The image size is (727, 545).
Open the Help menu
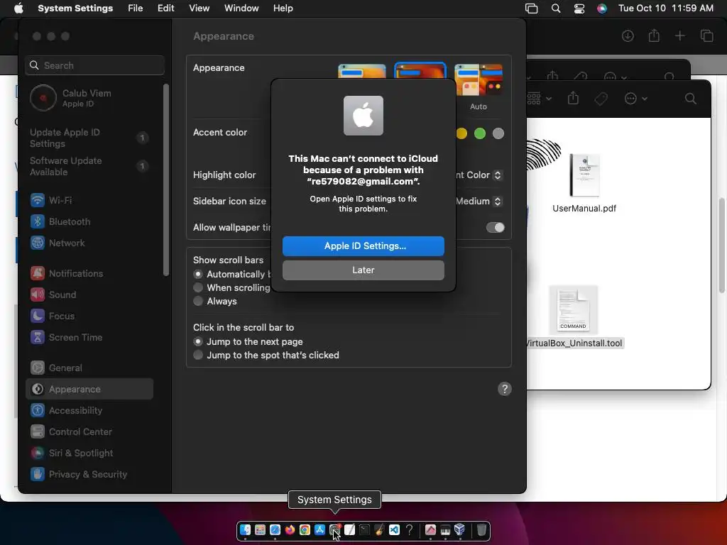pyautogui.click(x=283, y=9)
